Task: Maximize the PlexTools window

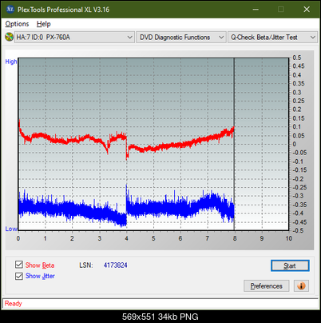Action: click(x=281, y=10)
